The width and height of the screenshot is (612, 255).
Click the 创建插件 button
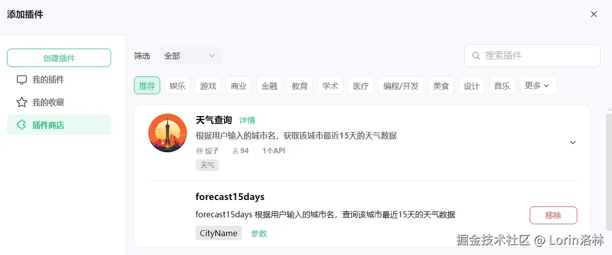[59, 58]
